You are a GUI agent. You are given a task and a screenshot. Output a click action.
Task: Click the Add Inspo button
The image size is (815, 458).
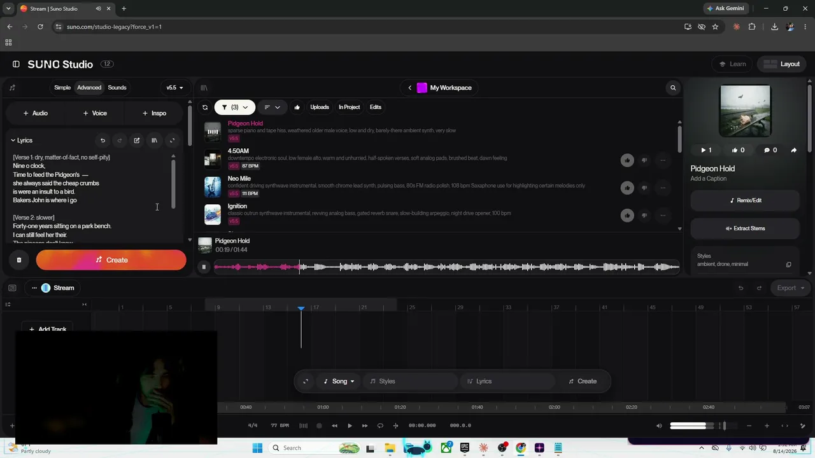(155, 113)
